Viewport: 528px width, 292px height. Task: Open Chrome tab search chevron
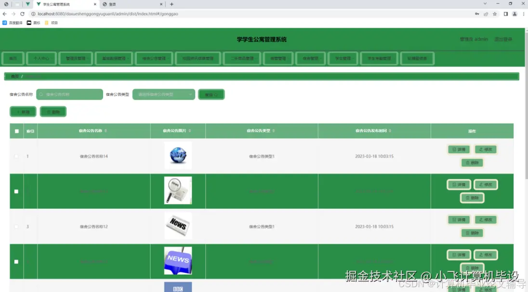tap(485, 4)
